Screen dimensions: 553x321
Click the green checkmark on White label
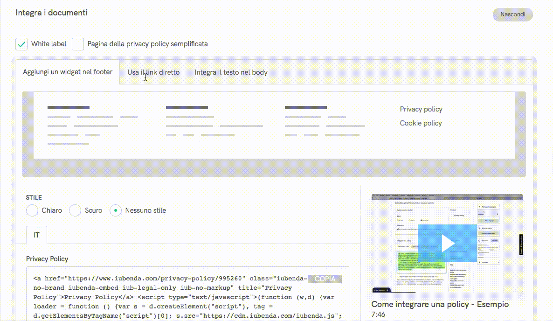[21, 44]
